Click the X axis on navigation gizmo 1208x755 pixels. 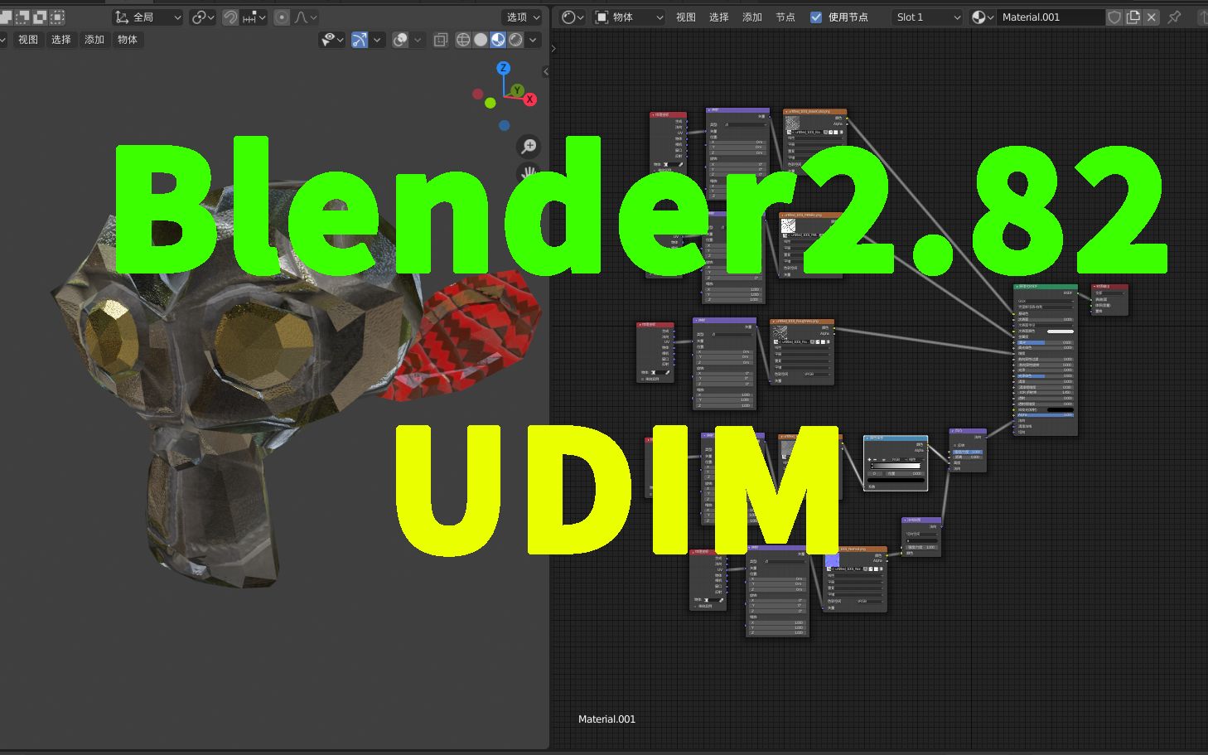530,99
